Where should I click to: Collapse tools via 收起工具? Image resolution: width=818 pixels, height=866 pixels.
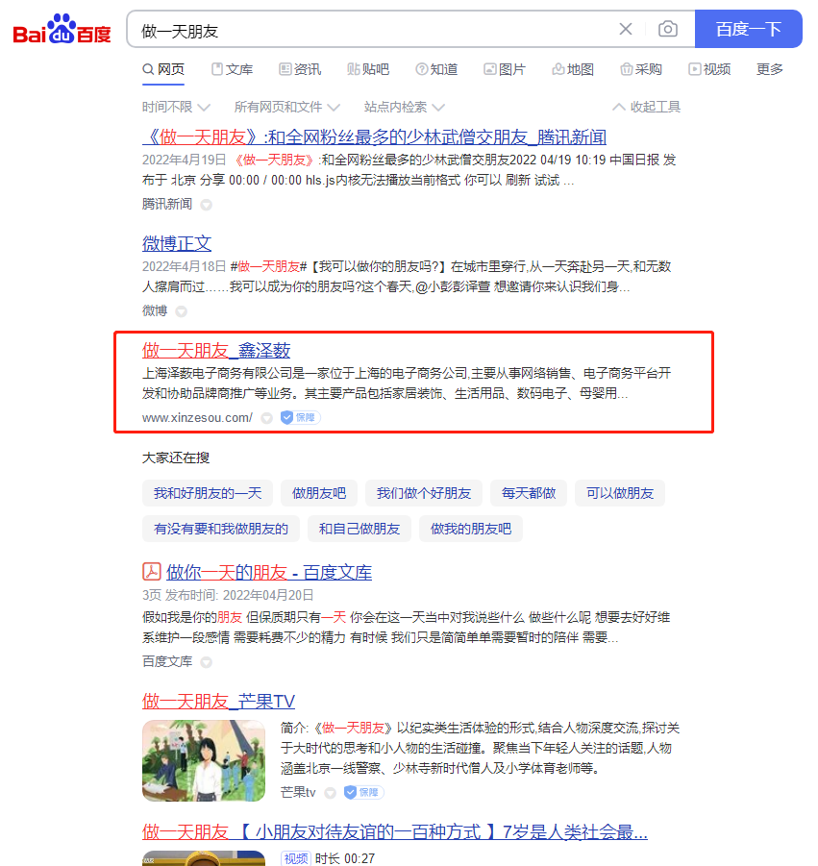click(x=647, y=107)
